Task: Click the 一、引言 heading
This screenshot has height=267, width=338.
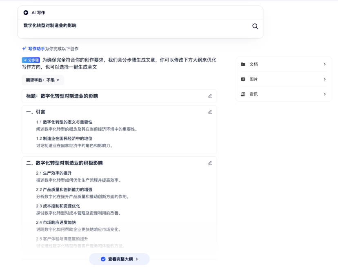Action: click(36, 112)
